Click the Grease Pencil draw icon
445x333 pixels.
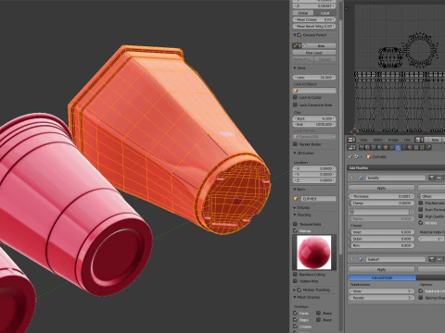(x=296, y=45)
